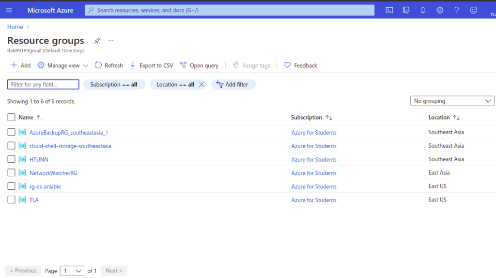Click the rg-cs-ansible resource group icon
The height and width of the screenshot is (278, 496).
(x=22, y=186)
